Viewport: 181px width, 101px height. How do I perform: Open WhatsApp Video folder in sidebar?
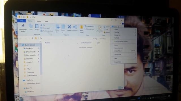33,84
